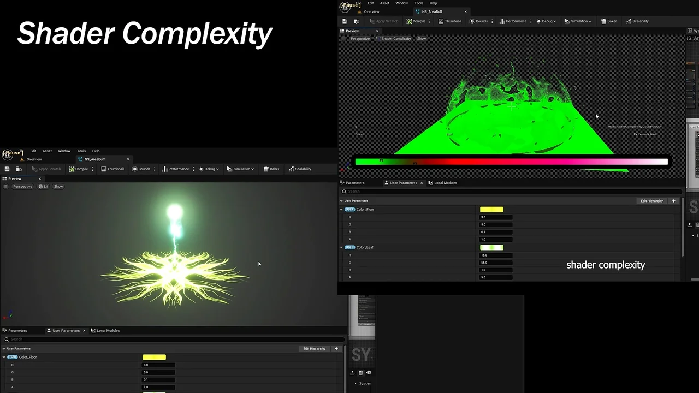699x393 pixels.
Task: Click the Performance icon in the lower-left toolbar
Action: click(x=165, y=169)
